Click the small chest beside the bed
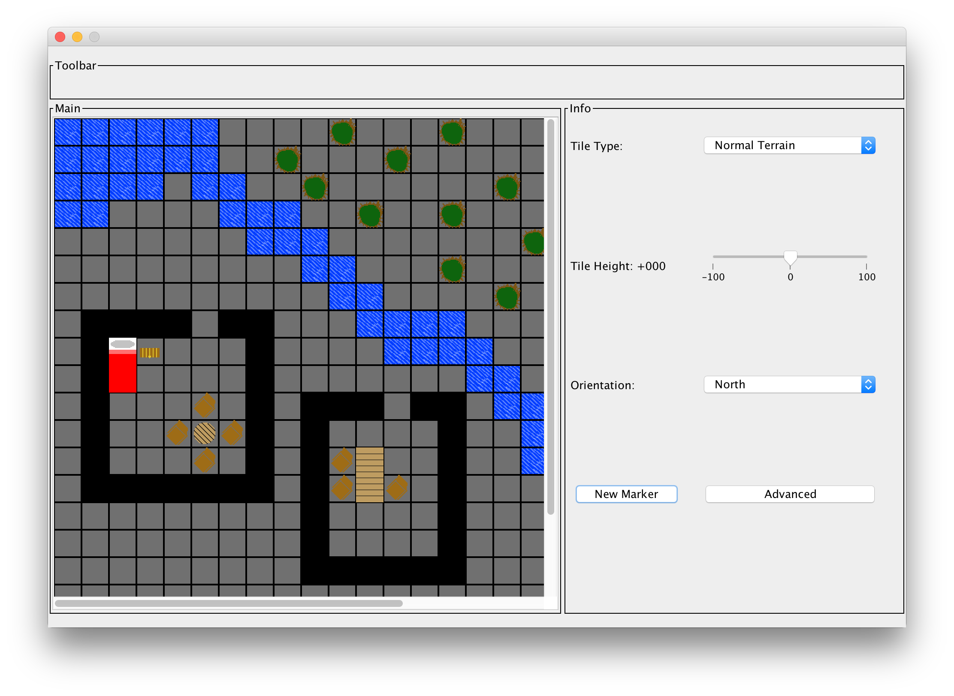Viewport: 954px width, 696px height. pos(150,353)
